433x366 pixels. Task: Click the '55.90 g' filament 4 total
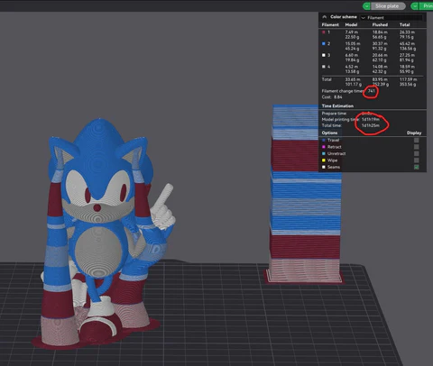point(407,71)
